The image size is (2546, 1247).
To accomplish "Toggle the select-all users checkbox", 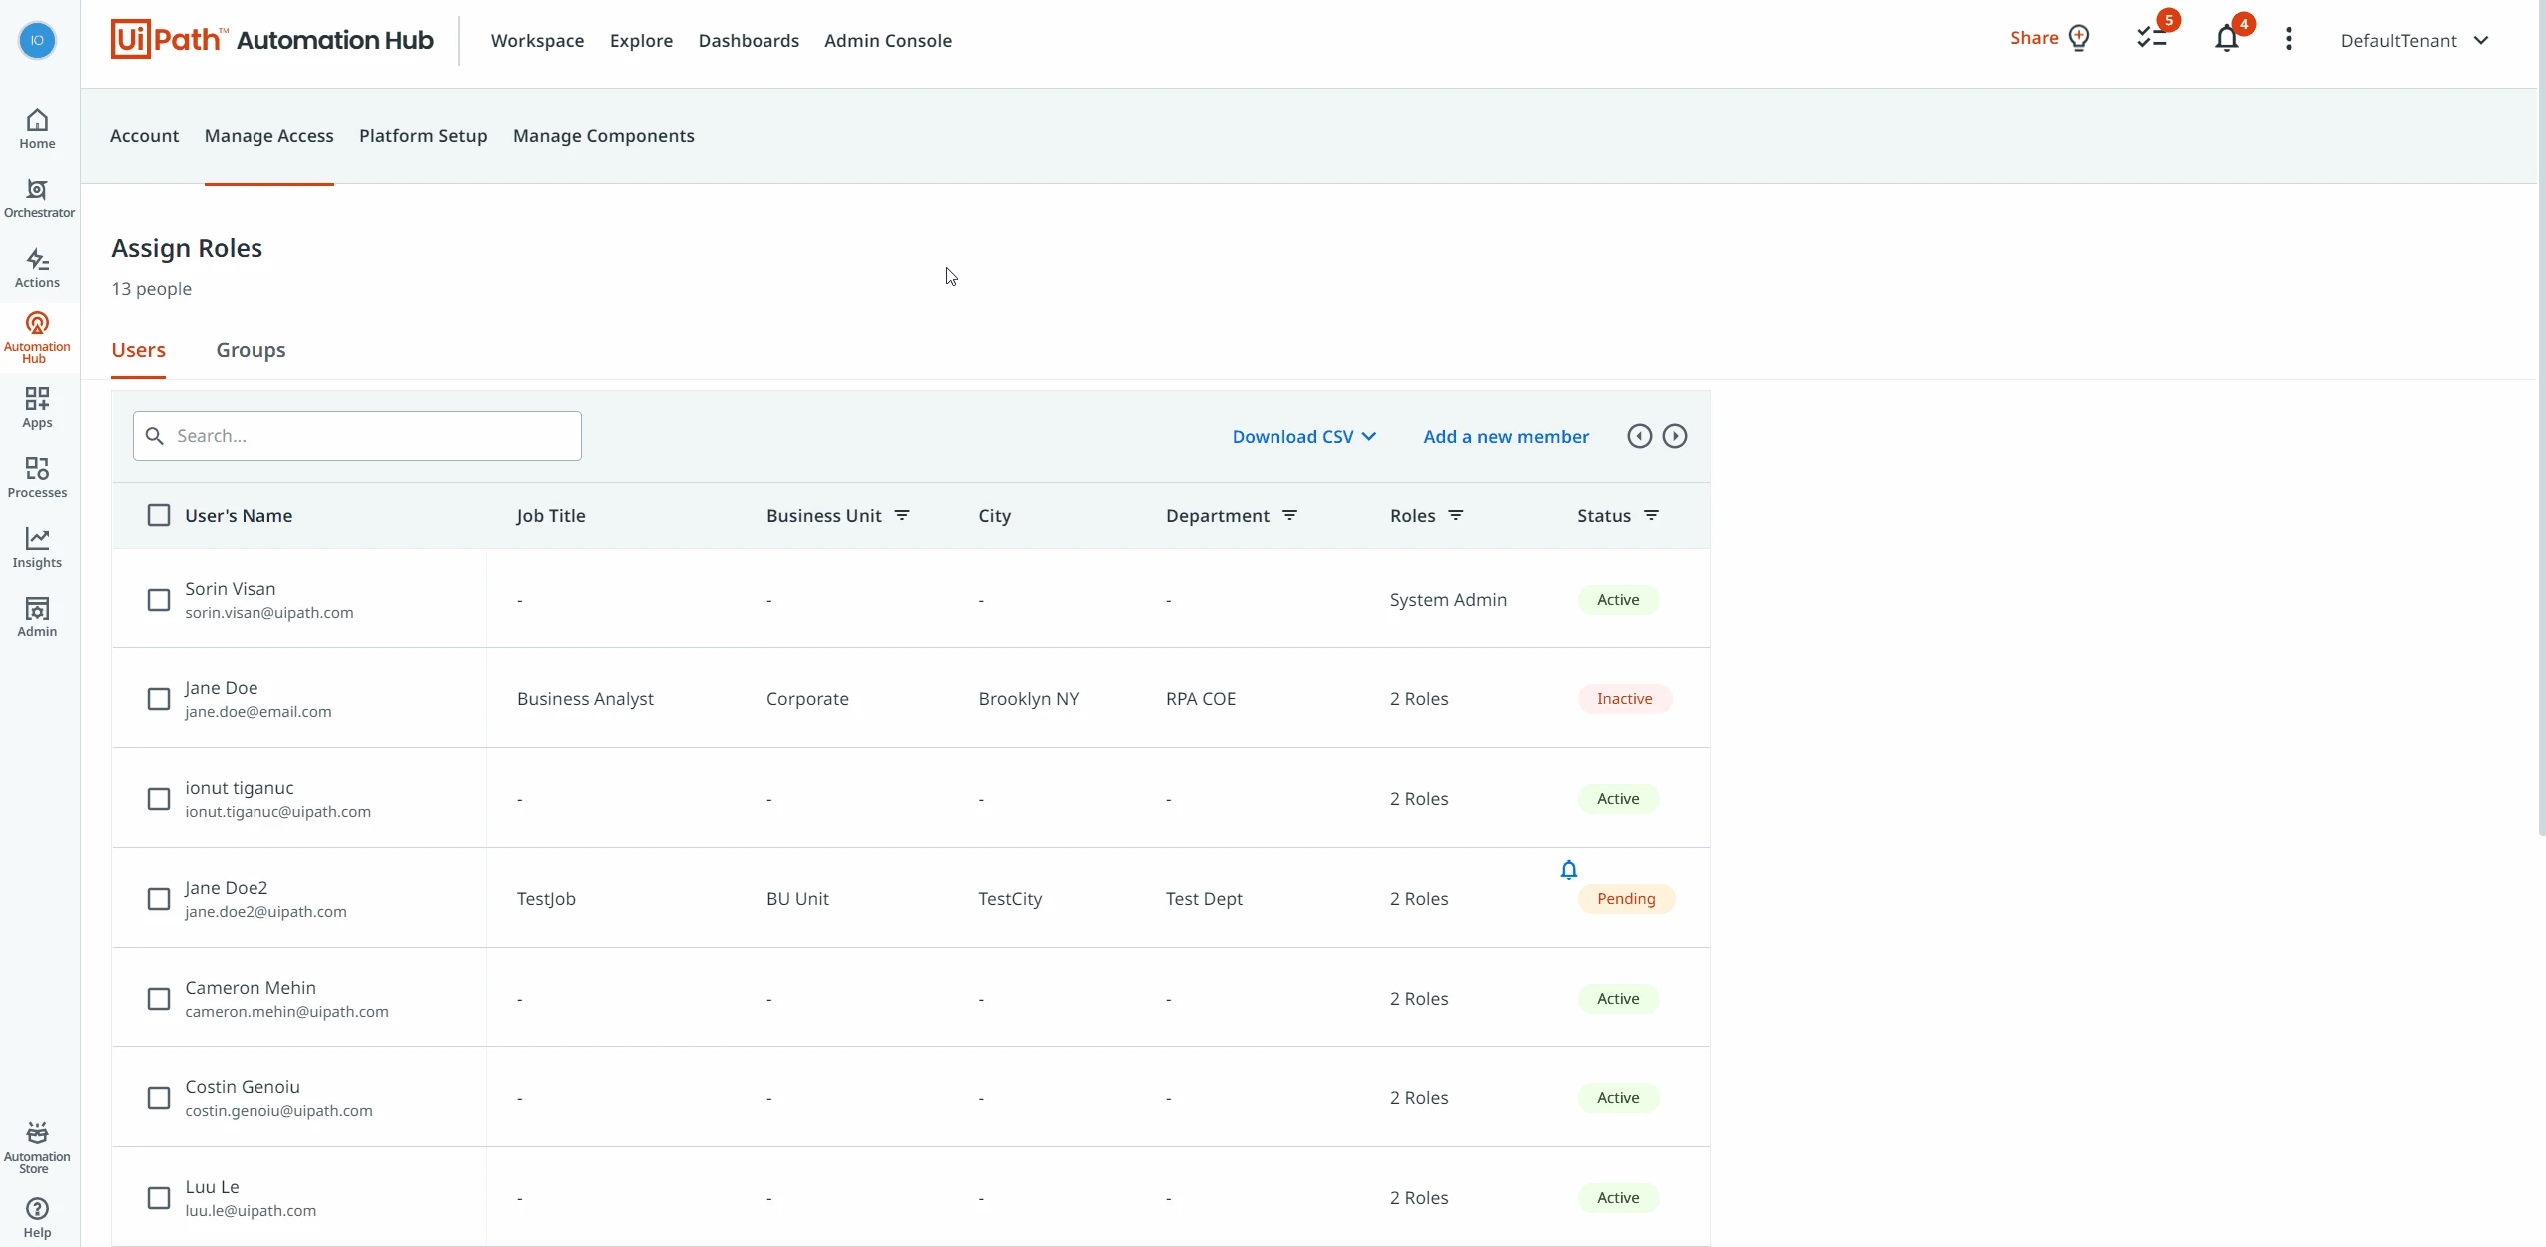I will [159, 515].
